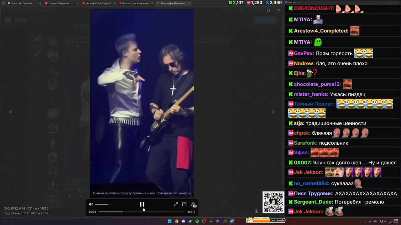Click the total viewer count 3,390
The width and height of the screenshot is (401, 225).
273,3
